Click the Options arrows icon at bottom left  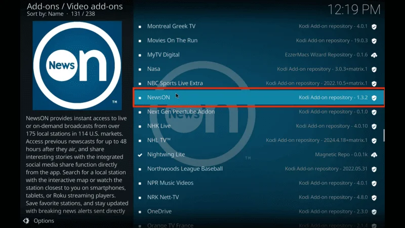click(26, 221)
